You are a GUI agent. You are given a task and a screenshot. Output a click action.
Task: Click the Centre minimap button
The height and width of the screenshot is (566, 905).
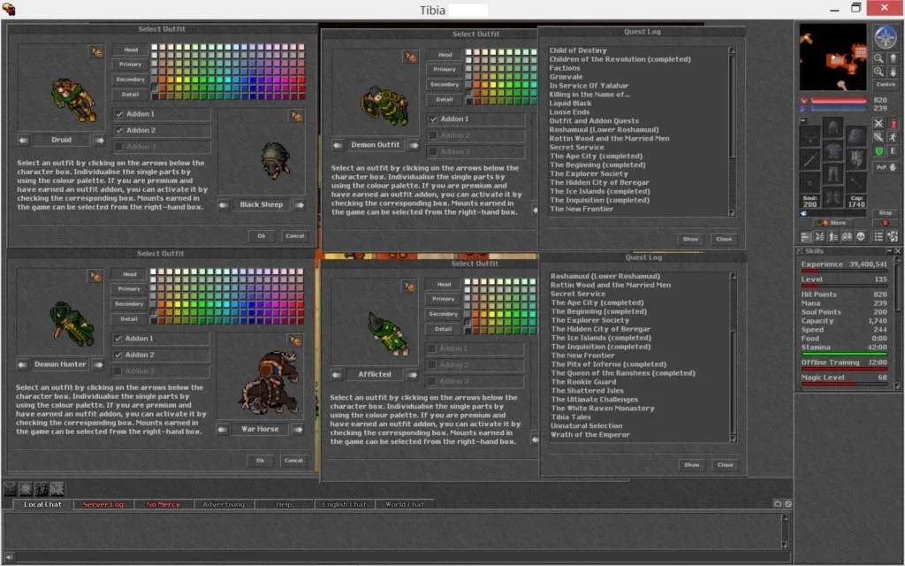pyautogui.click(x=886, y=84)
